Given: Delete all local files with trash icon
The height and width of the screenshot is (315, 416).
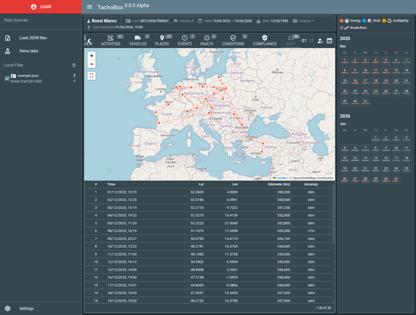Looking at the screenshot, I should coord(74,65).
